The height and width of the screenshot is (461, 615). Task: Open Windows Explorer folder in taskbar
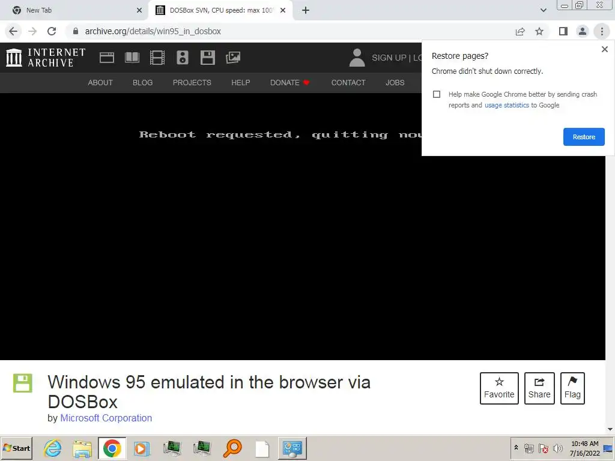coord(82,448)
